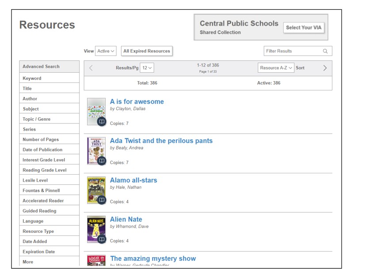Select Number of Pages option
The height and width of the screenshot is (269, 377).
(50, 139)
